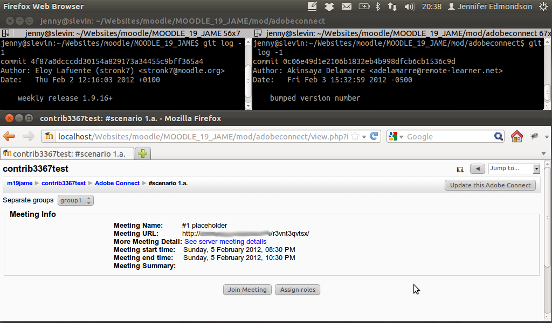Click See server meeting details link
This screenshot has height=323, width=552.
pyautogui.click(x=225, y=242)
